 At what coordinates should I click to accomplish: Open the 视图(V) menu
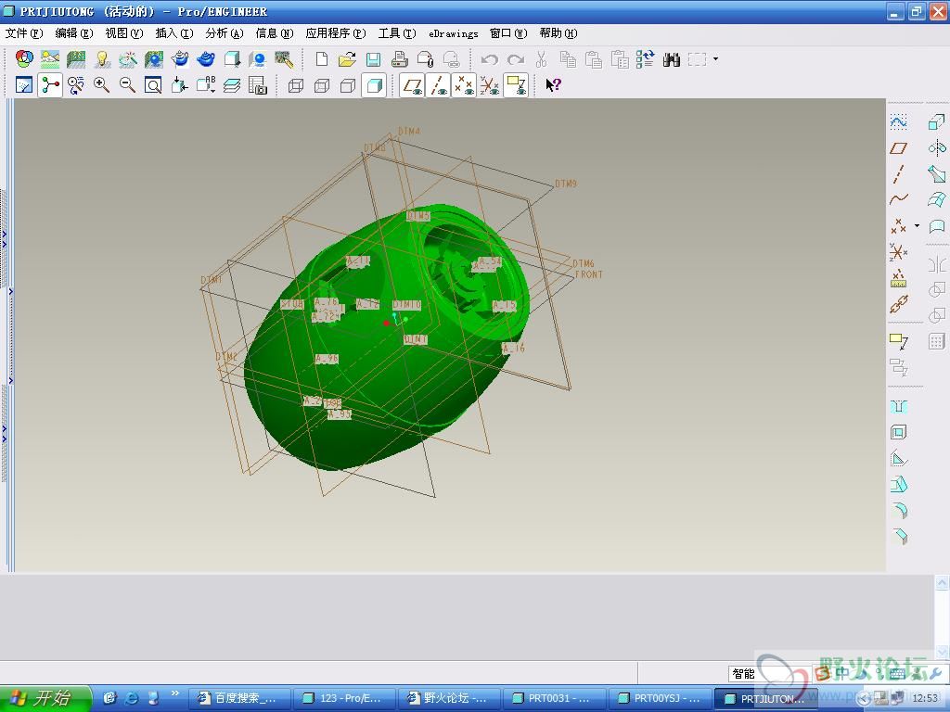(124, 33)
